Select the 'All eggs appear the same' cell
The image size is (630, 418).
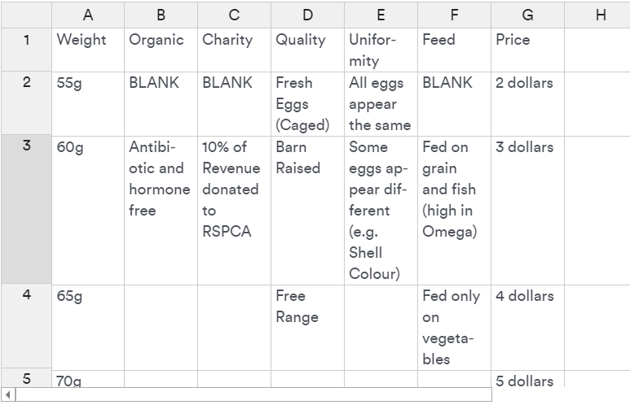(381, 103)
